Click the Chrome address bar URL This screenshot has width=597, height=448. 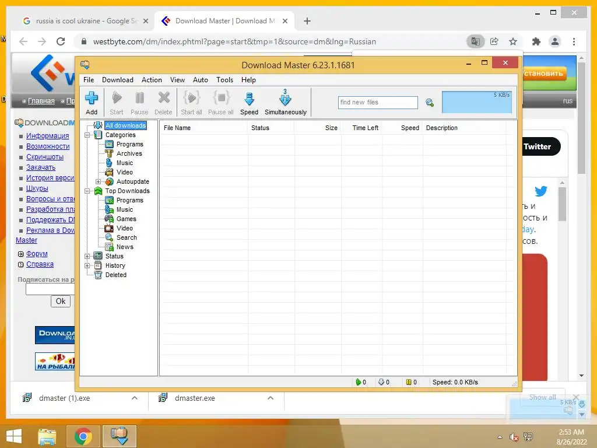tap(234, 41)
